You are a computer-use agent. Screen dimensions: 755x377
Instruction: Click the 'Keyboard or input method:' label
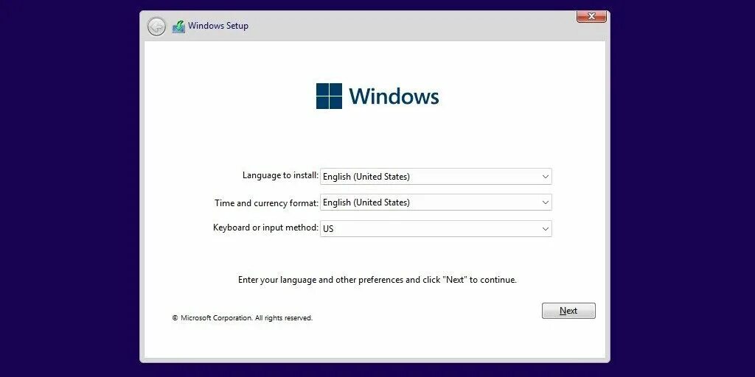pyautogui.click(x=265, y=228)
